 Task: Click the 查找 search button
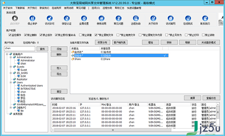[42, 49]
